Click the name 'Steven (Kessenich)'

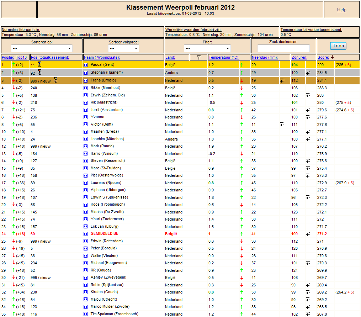point(108,160)
